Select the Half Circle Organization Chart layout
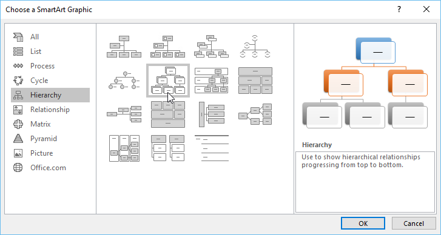 [x=255, y=47]
